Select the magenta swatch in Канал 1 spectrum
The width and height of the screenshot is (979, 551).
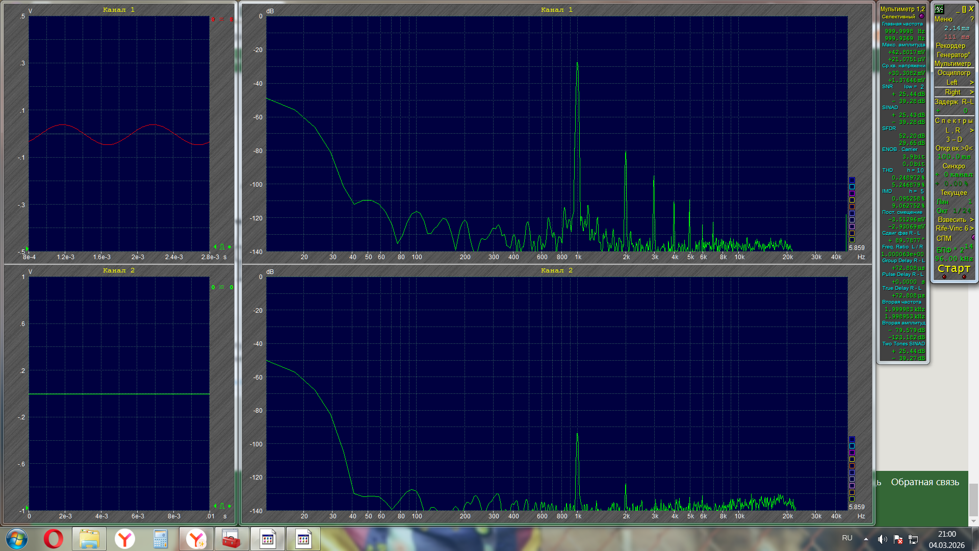coord(852,193)
